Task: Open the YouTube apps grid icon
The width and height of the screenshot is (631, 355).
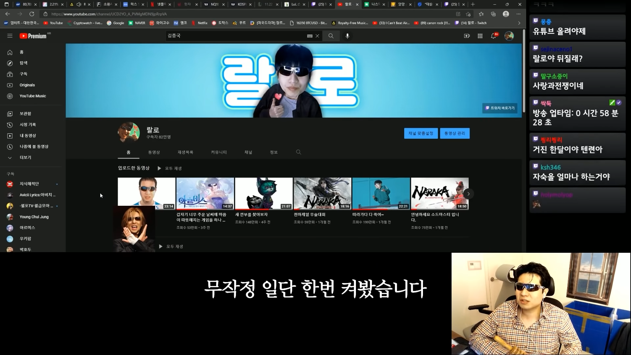Action: point(480,36)
